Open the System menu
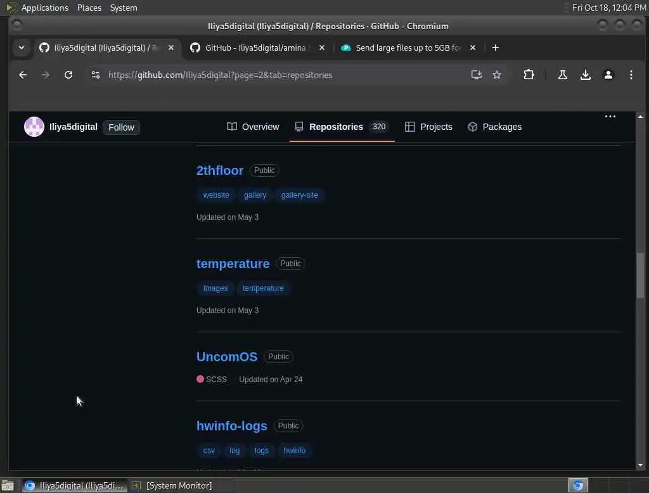This screenshot has width=649, height=493. coord(124,8)
